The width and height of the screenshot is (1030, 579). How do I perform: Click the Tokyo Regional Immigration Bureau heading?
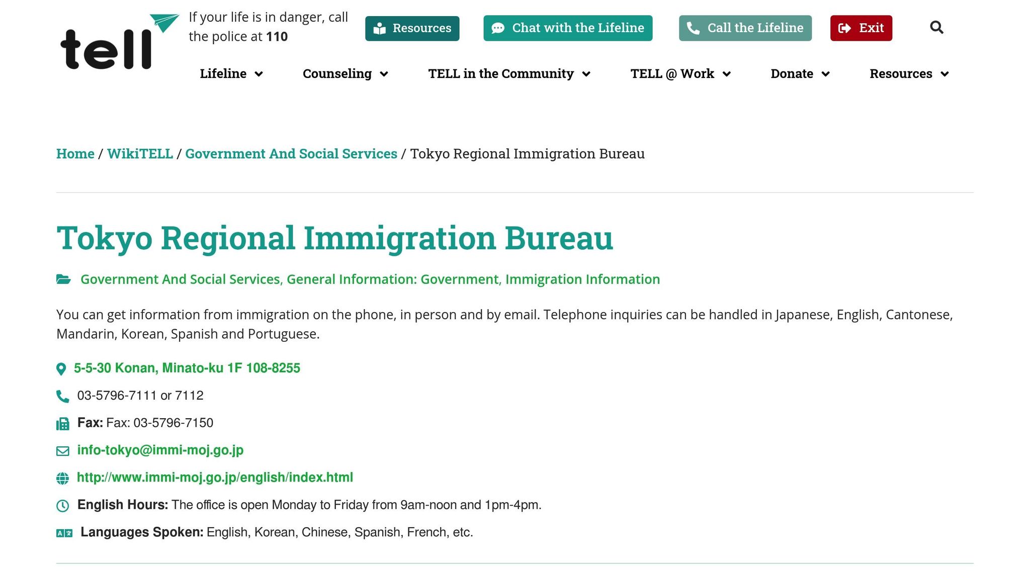click(334, 238)
